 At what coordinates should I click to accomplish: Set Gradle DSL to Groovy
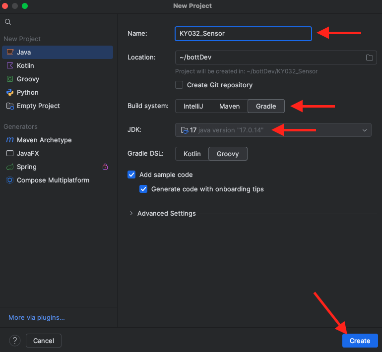click(228, 154)
